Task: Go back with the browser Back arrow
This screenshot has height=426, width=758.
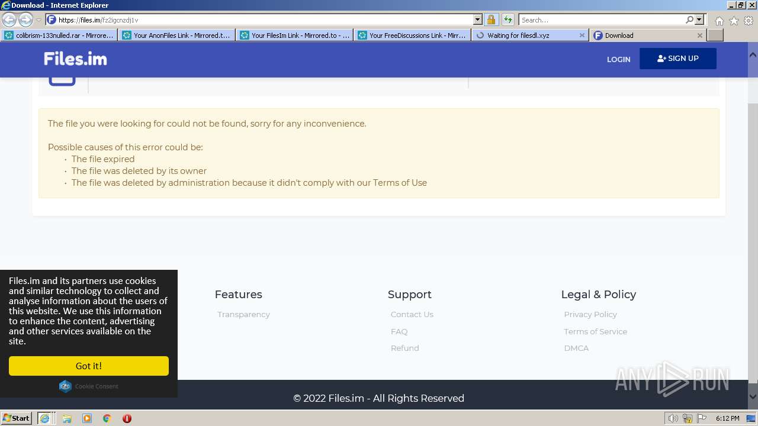Action: pyautogui.click(x=9, y=20)
